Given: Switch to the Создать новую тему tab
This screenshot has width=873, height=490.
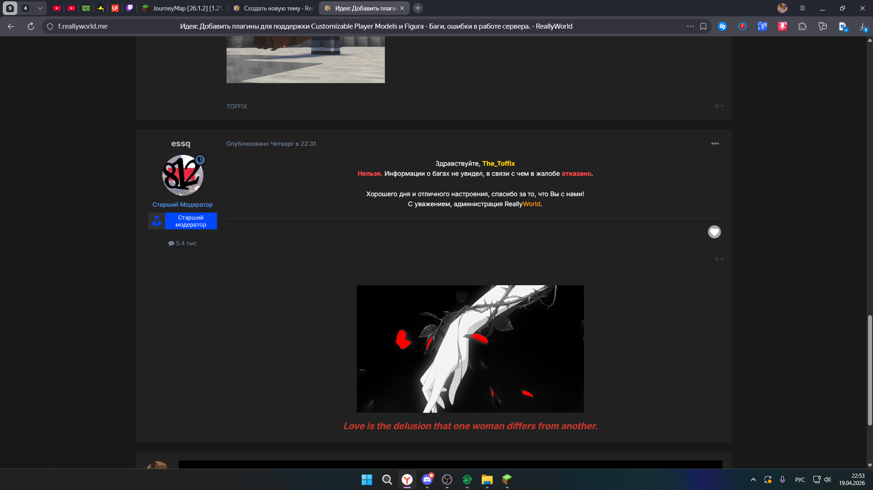Looking at the screenshot, I should [x=274, y=8].
